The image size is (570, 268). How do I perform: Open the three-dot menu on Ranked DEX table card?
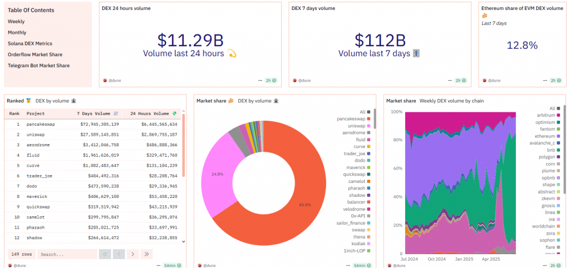click(x=158, y=265)
